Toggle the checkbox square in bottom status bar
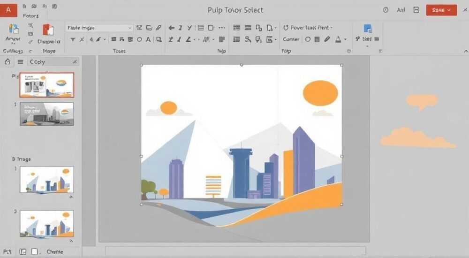Viewport: 469px width, 258px height. [35, 252]
